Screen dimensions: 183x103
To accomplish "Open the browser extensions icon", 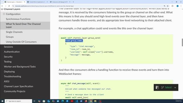I will (172, 6).
